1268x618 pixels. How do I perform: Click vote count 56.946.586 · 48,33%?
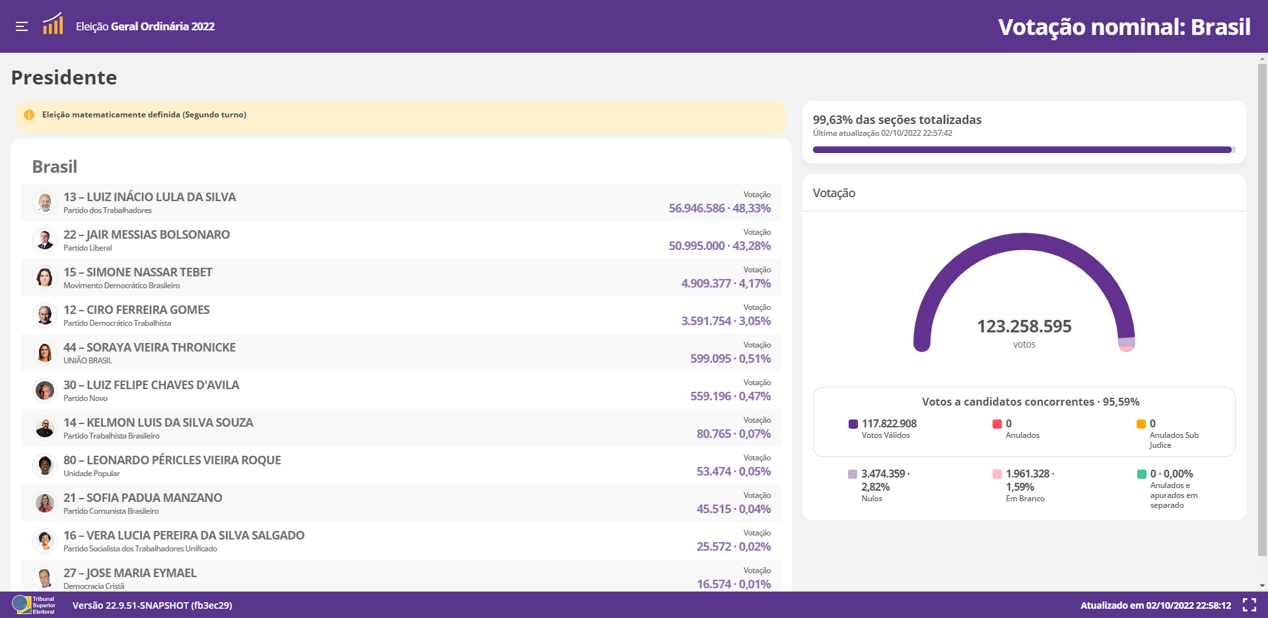point(720,208)
